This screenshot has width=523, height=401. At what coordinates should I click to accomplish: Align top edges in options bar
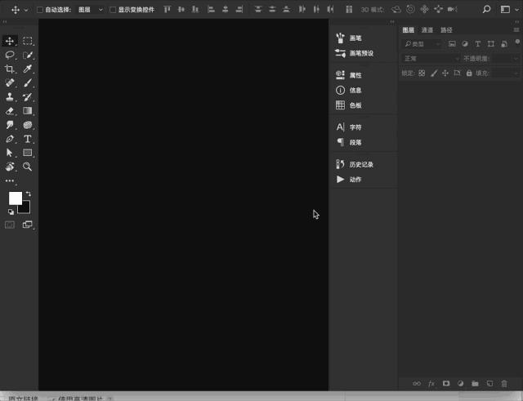click(x=167, y=9)
